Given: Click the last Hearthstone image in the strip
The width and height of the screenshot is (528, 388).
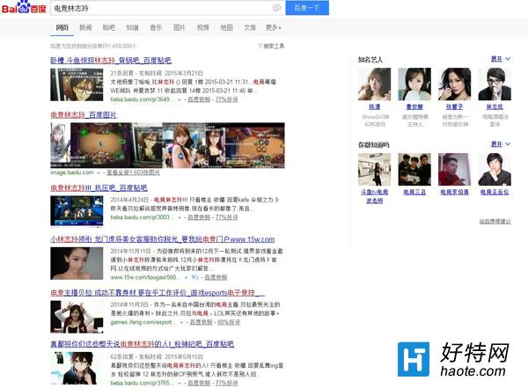Looking at the screenshot, I should pyautogui.click(x=255, y=145).
